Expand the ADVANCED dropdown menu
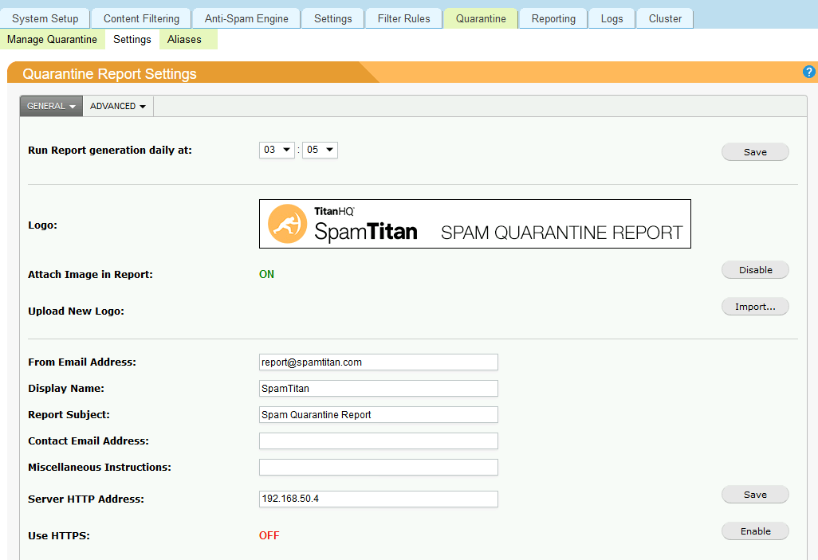Screen dimensions: 818x560 pos(118,106)
